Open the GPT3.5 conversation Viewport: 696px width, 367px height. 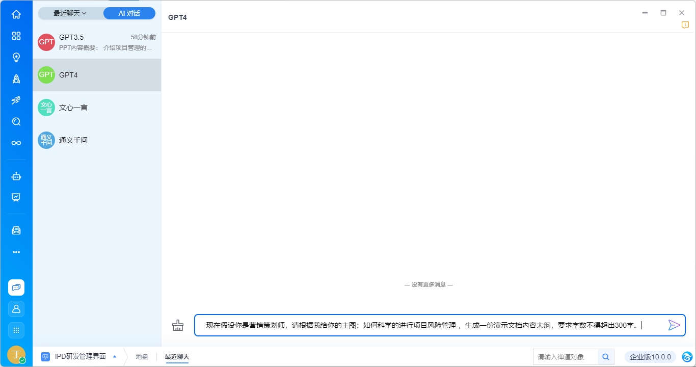(97, 42)
